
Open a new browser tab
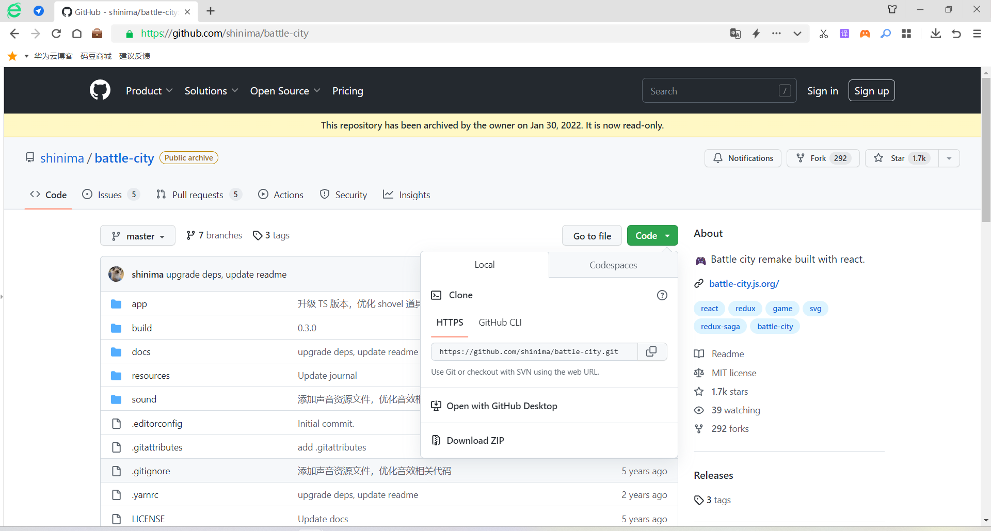pos(211,11)
